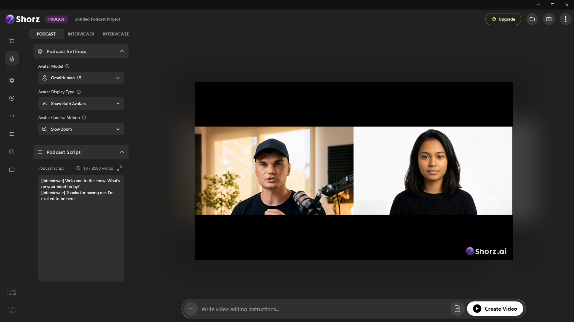Select the frame icon at the sidebar bottom
Screen dimensions: 574x322
[12, 170]
